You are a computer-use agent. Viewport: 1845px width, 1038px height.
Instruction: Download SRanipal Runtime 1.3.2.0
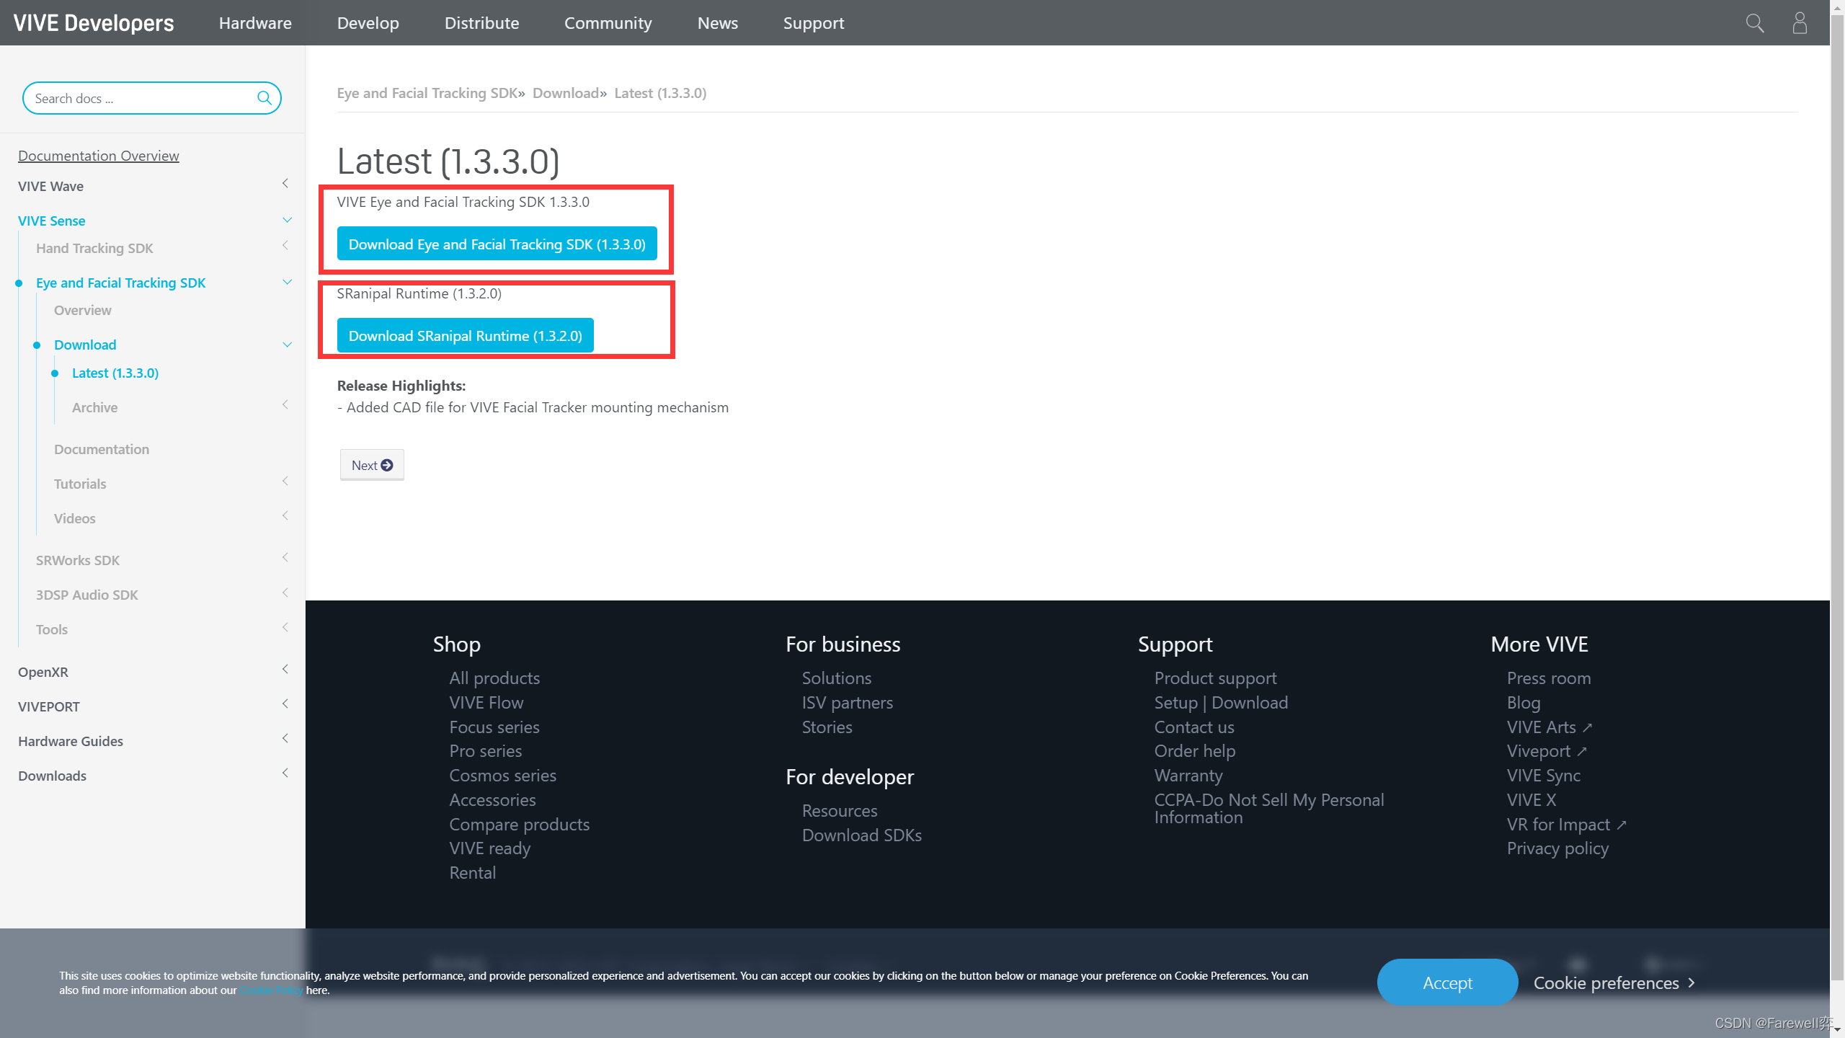(x=465, y=336)
